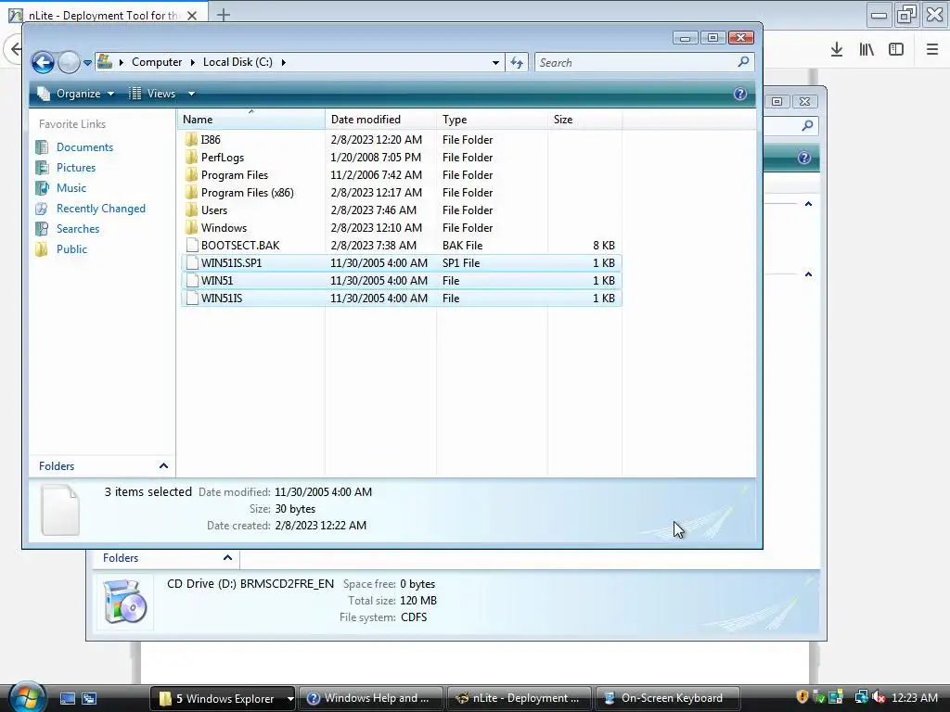Collapse the upper section chevron in back window
Image resolution: width=950 pixels, height=712 pixels.
808,204
